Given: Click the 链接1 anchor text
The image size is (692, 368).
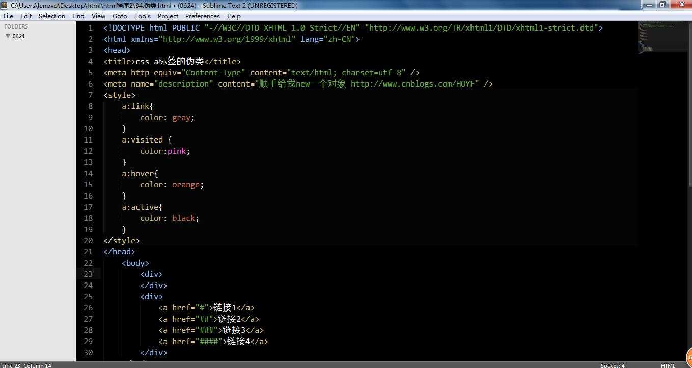Looking at the screenshot, I should click(225, 308).
